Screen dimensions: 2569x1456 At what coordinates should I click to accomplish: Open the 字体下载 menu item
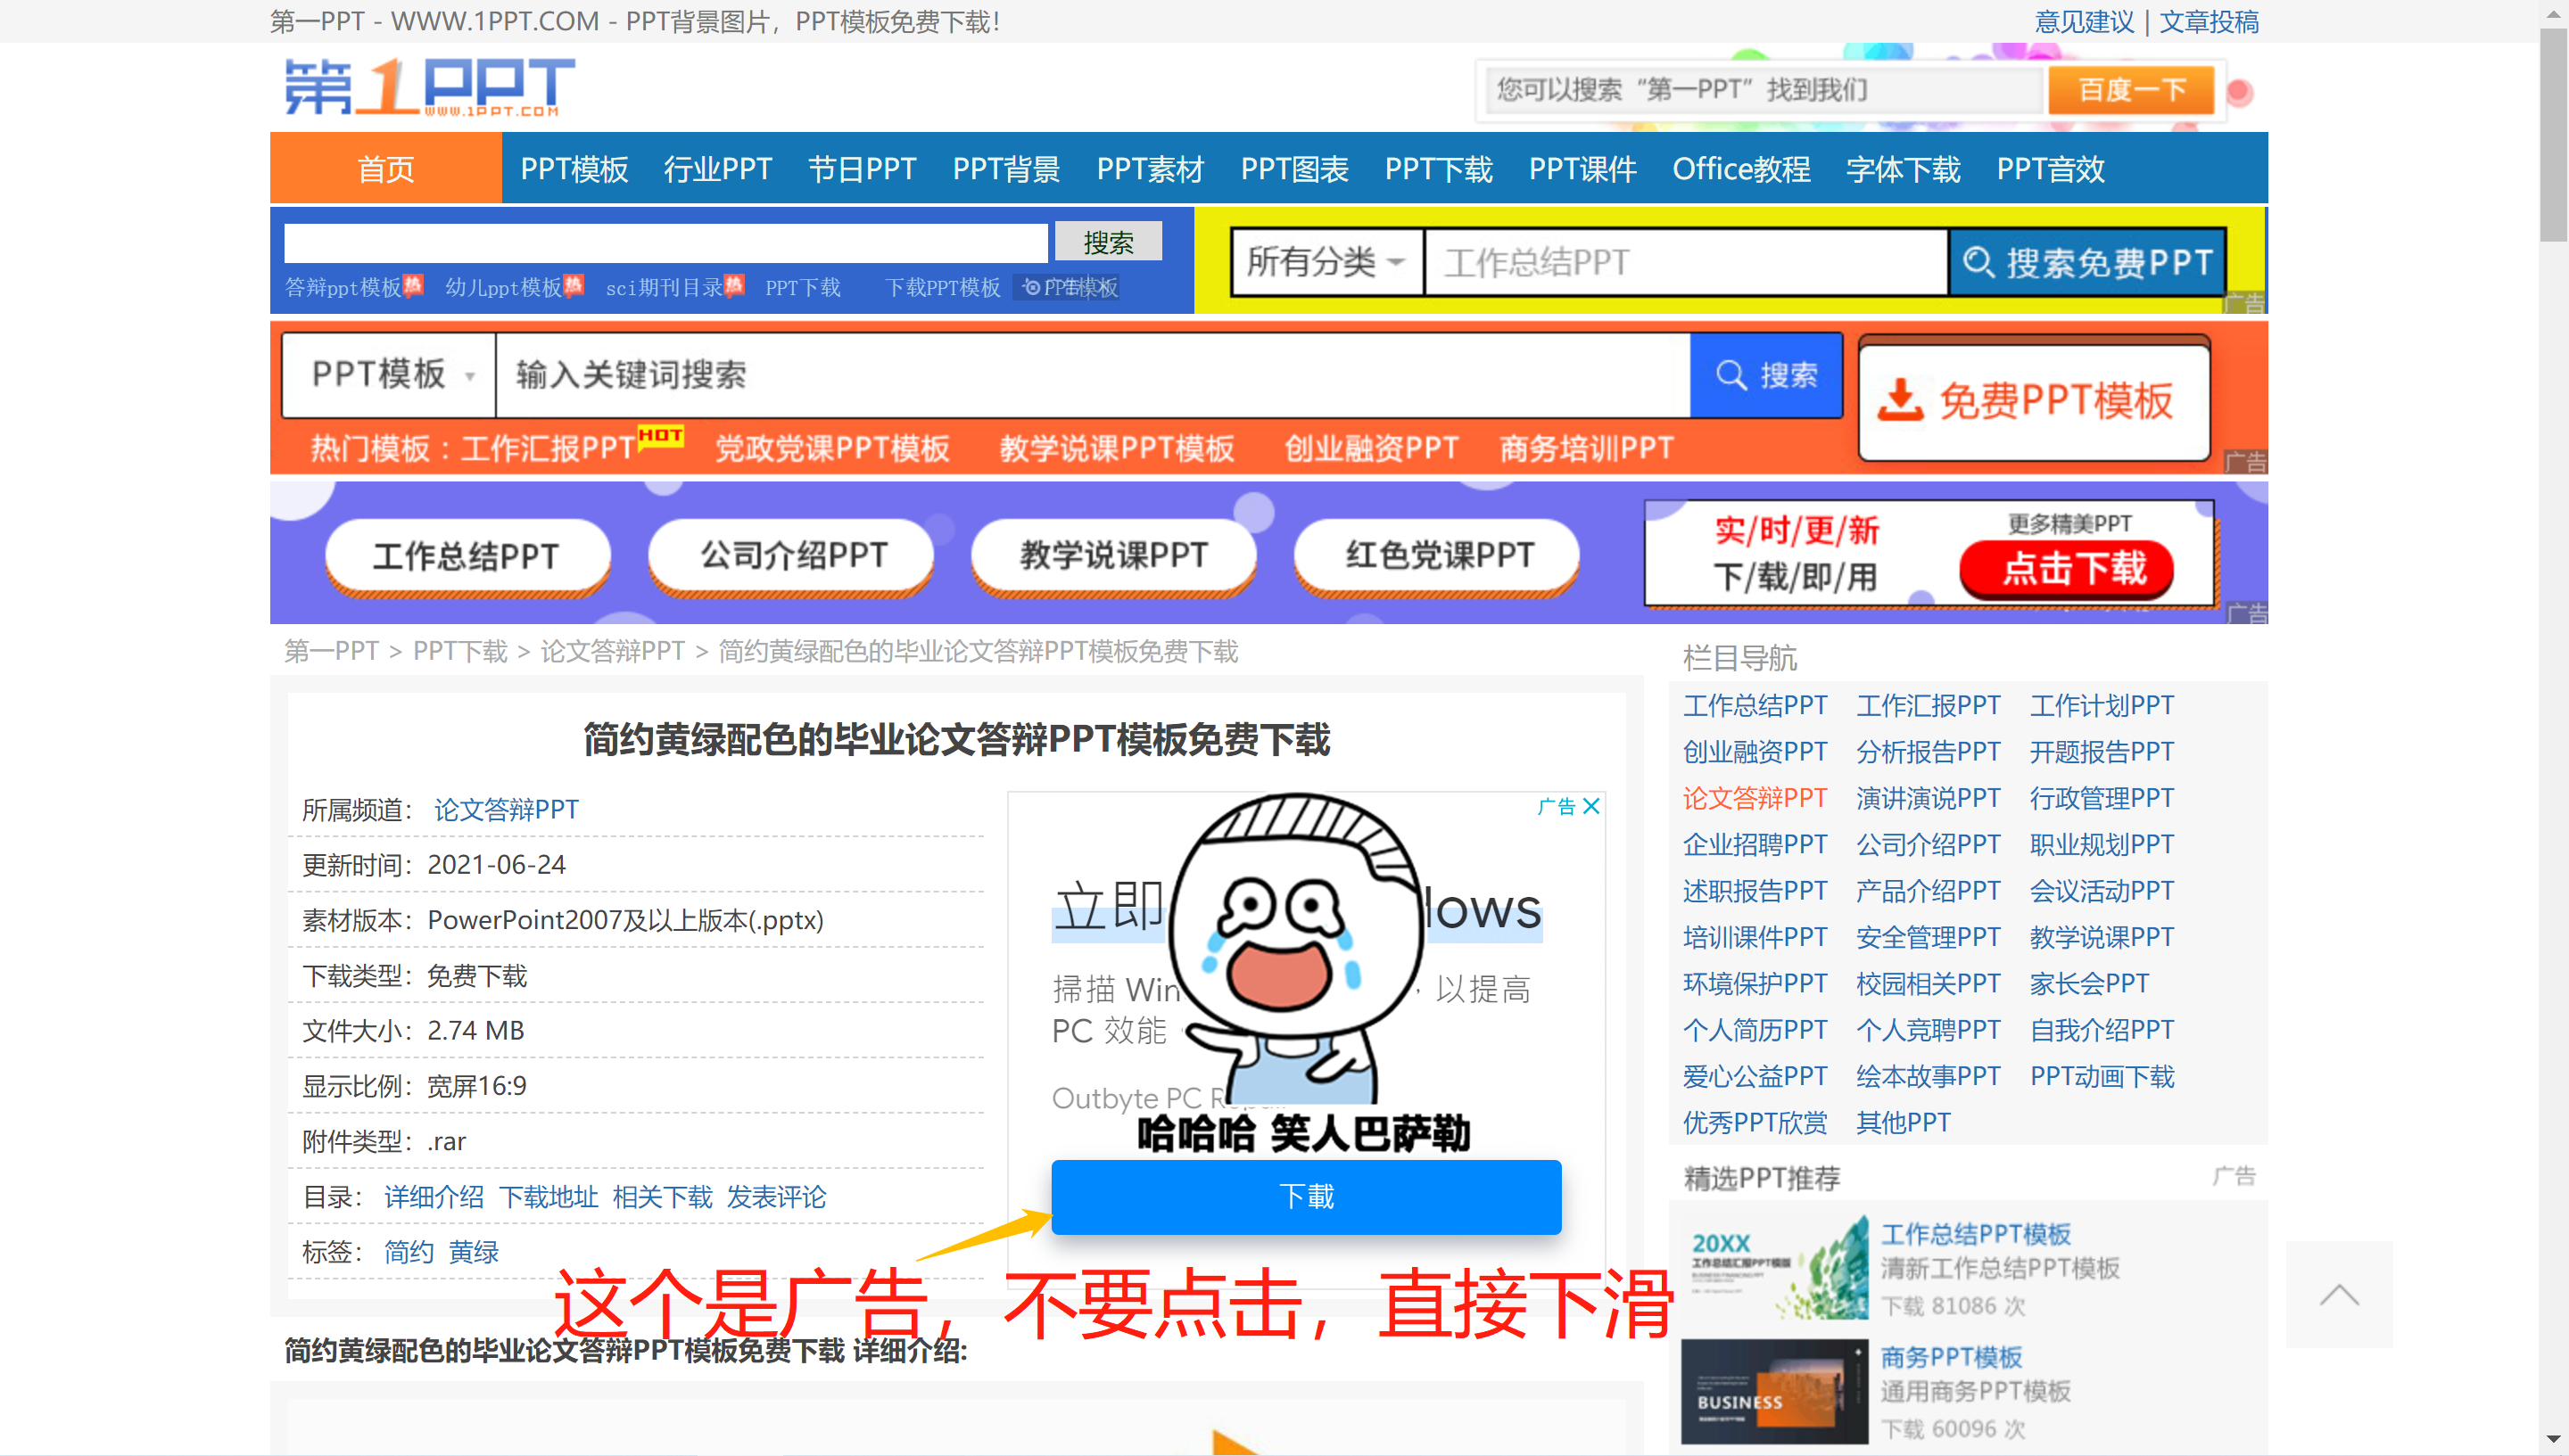[1902, 169]
